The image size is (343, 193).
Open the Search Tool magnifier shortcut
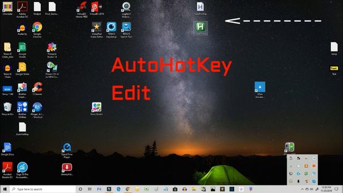[x=126, y=30]
